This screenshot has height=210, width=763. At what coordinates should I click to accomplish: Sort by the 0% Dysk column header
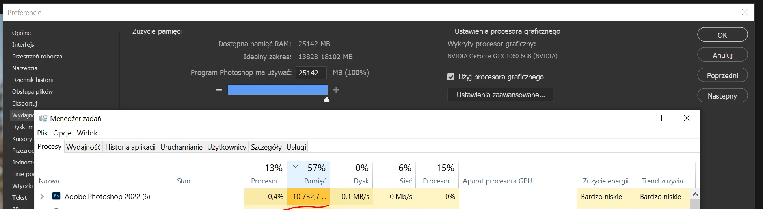(x=352, y=175)
